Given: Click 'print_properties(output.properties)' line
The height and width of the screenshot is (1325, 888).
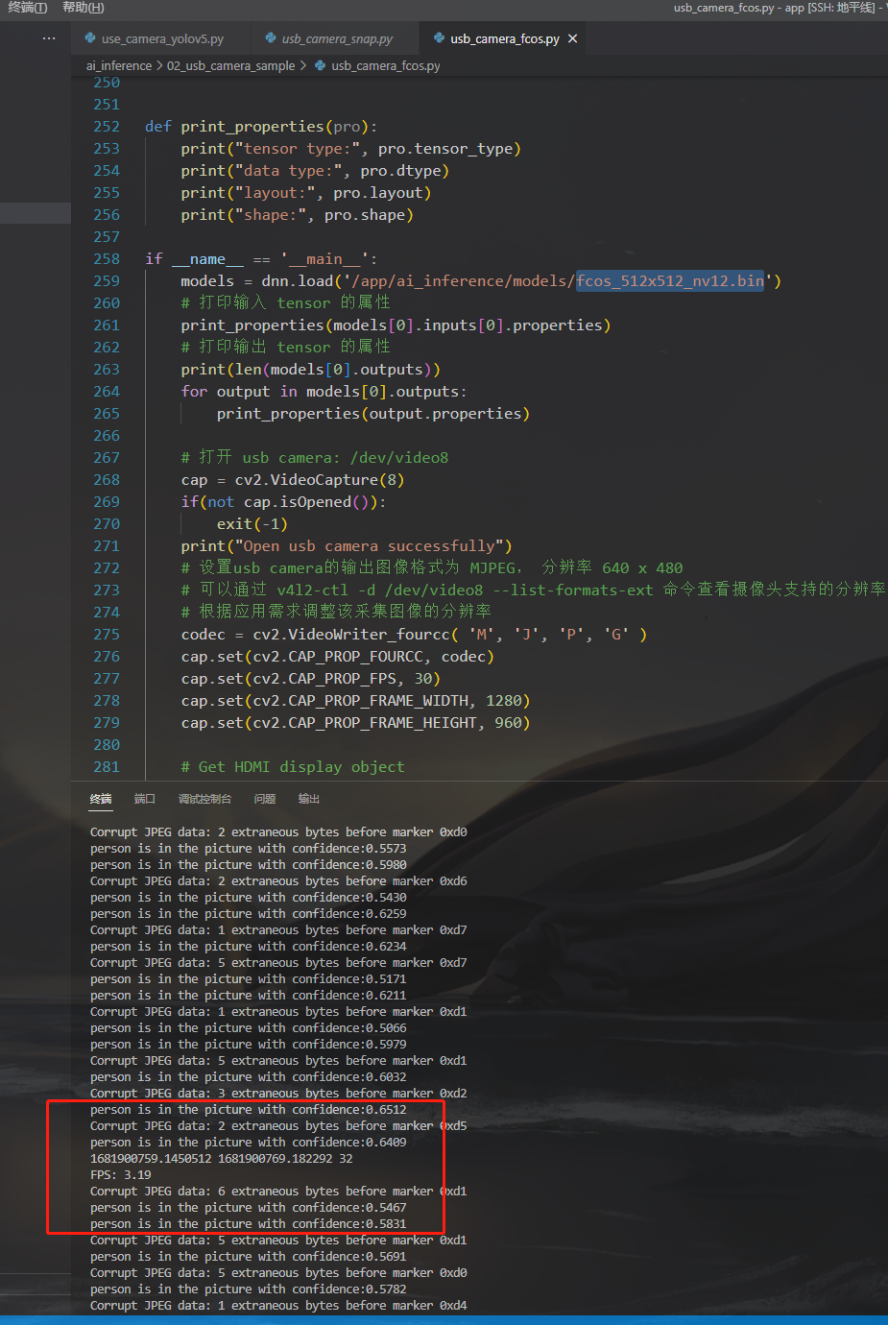Looking at the screenshot, I should click(x=373, y=414).
